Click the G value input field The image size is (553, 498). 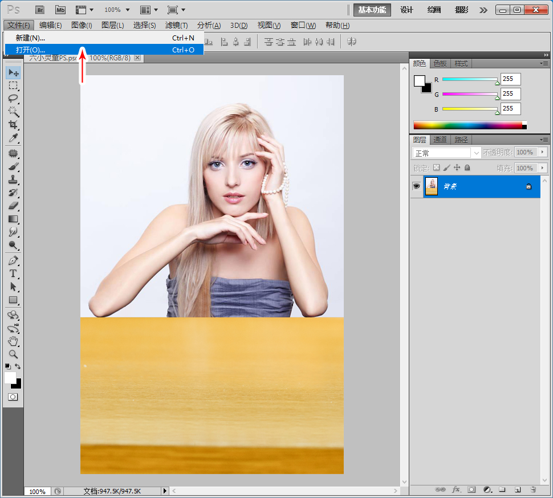coord(510,94)
